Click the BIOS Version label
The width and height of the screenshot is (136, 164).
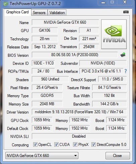click(x=18, y=55)
